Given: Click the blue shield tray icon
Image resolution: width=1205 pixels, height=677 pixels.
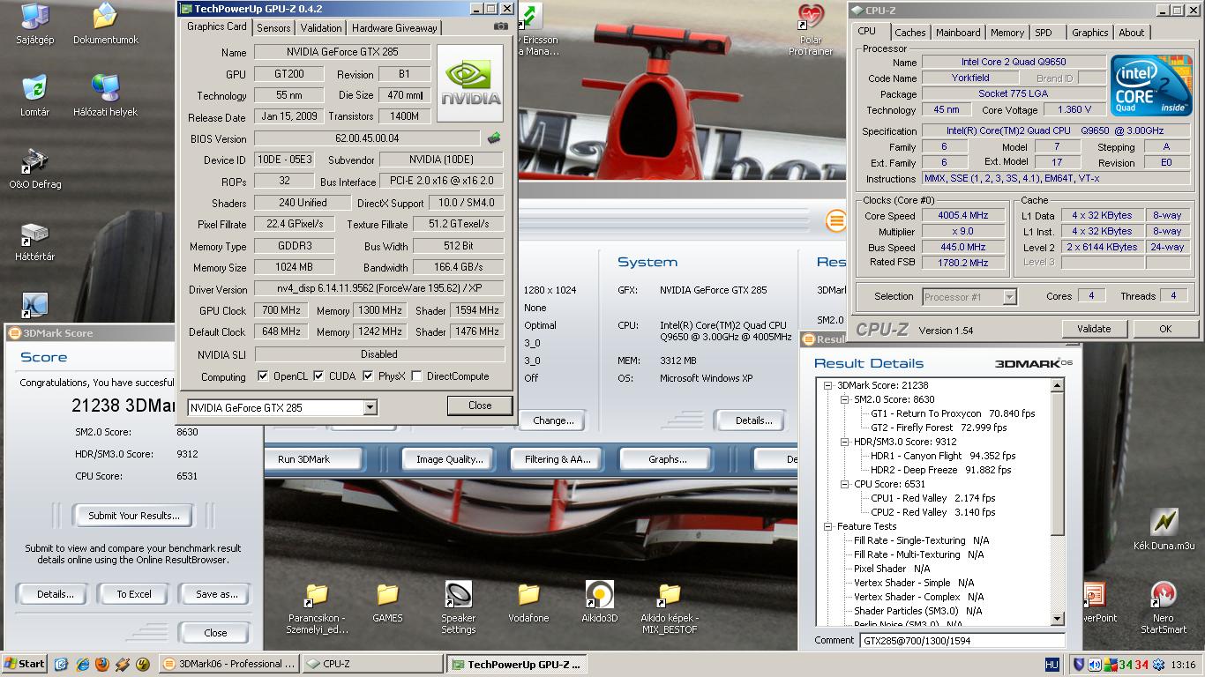Looking at the screenshot, I should 1079,665.
